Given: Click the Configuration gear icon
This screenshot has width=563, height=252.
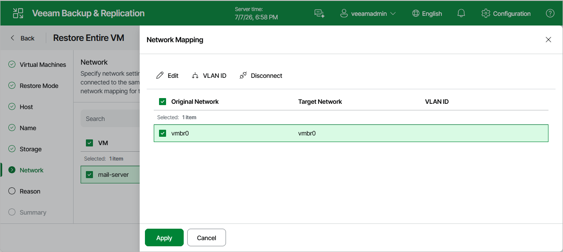Looking at the screenshot, I should (486, 13).
